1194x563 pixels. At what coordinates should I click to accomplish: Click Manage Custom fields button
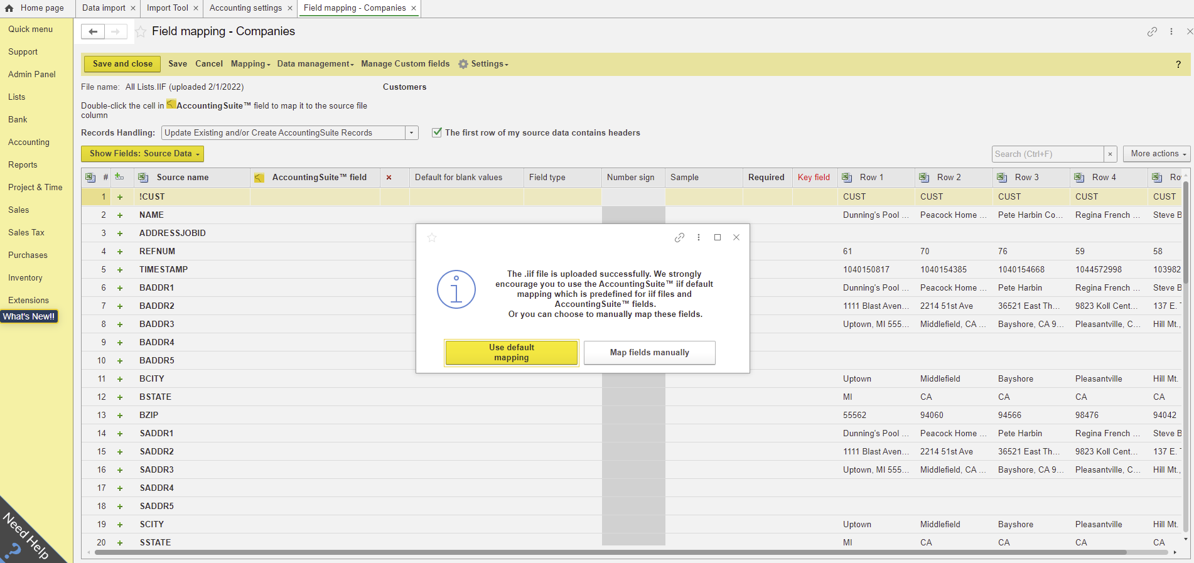(406, 64)
